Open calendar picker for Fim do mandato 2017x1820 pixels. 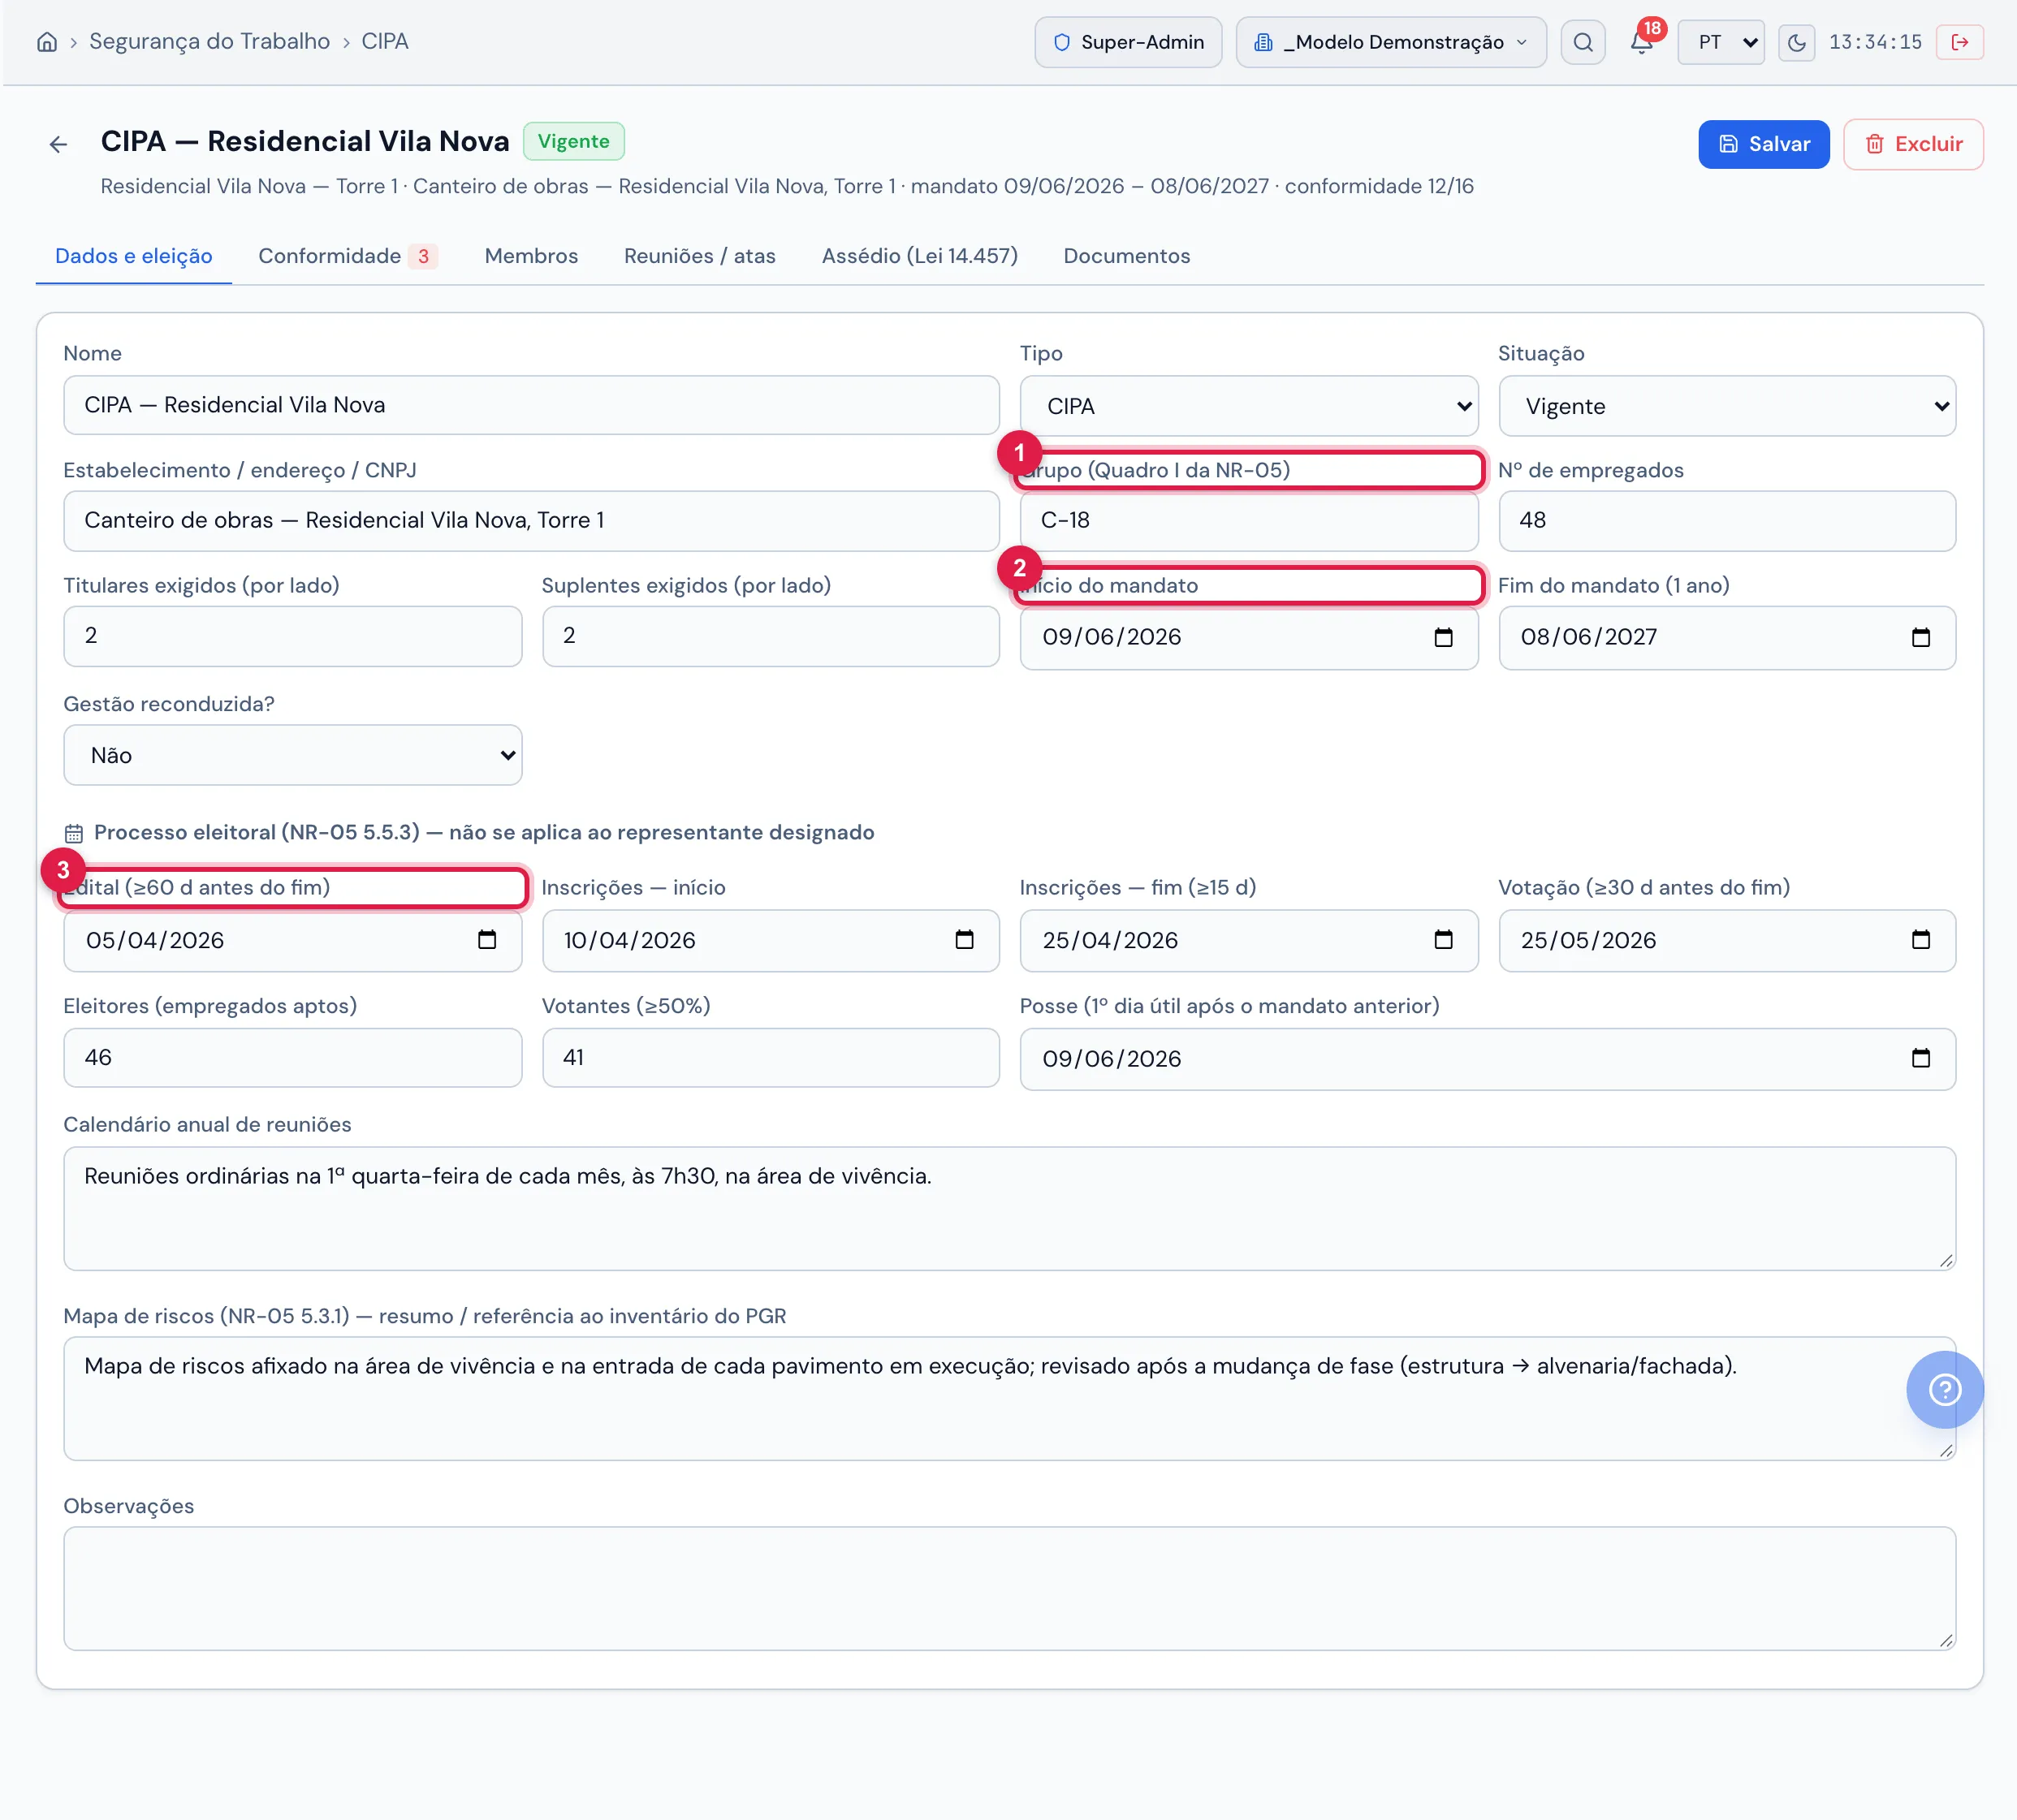tap(1920, 638)
